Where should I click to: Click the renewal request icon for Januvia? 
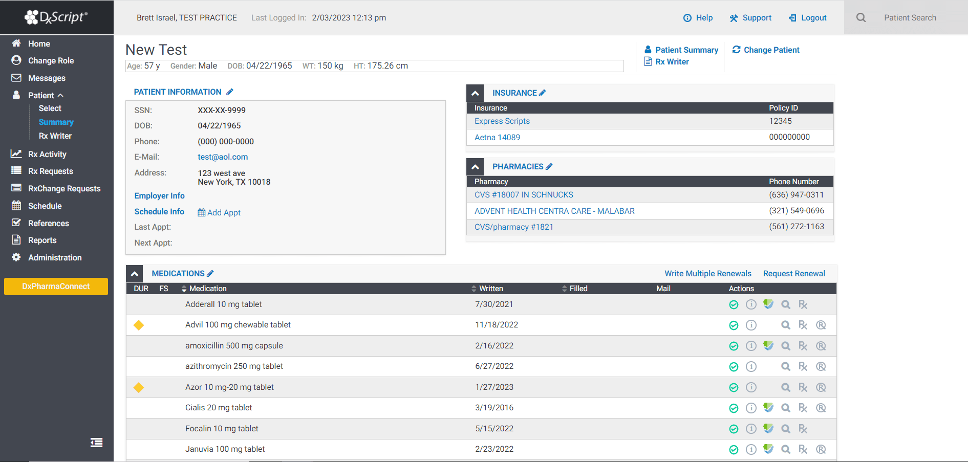(x=821, y=449)
